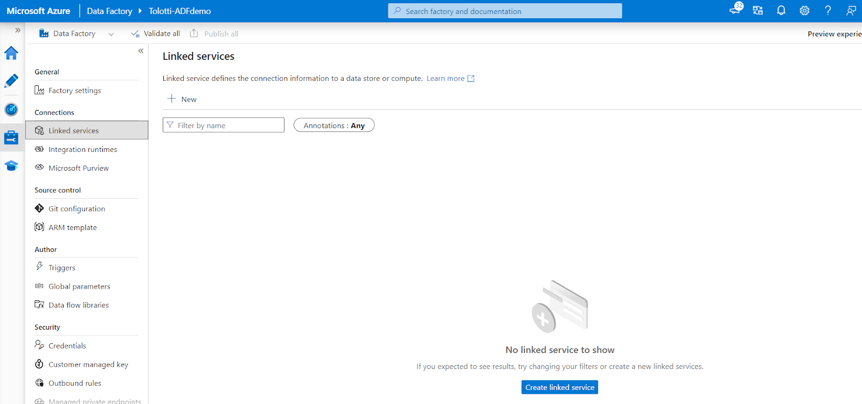
Task: Select Integration runtimes menu item
Action: (82, 149)
